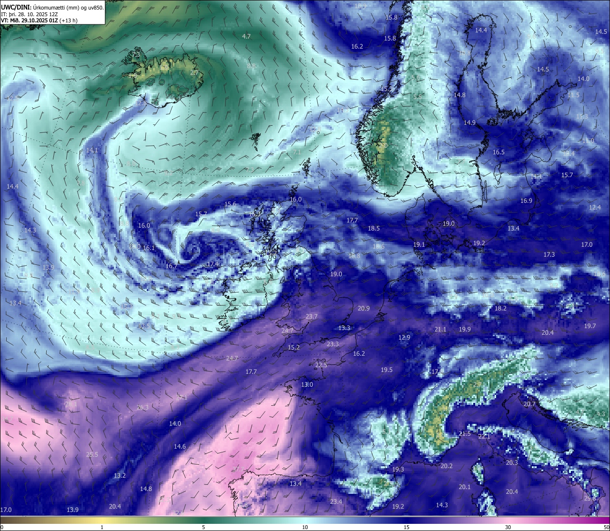Click the 20.9 value label
The height and width of the screenshot is (531, 610).
point(364,309)
